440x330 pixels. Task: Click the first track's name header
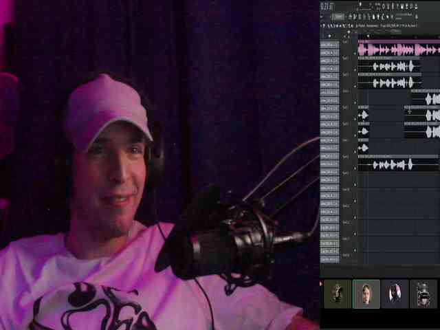(346, 43)
